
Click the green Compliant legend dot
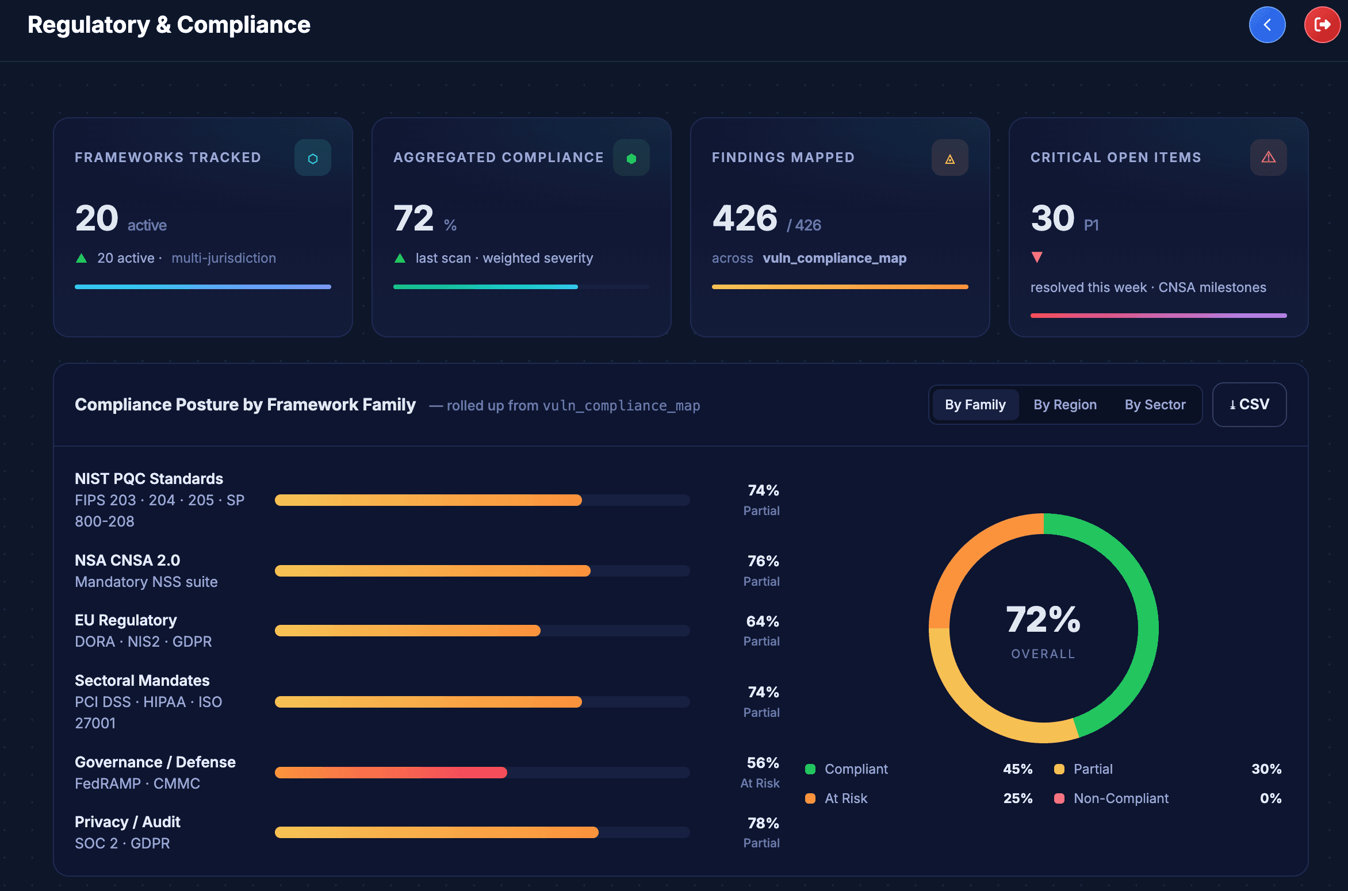810,769
